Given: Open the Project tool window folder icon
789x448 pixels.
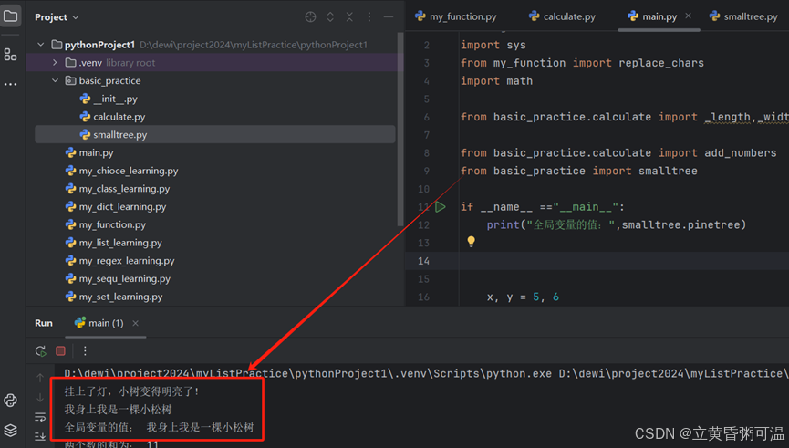Looking at the screenshot, I should tap(11, 16).
